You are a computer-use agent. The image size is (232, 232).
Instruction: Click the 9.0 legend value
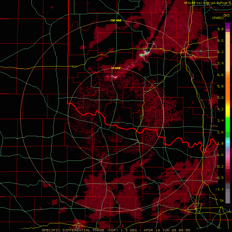pyautogui.click(x=220, y=40)
